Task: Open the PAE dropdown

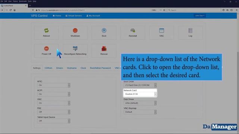Action: click(54, 112)
